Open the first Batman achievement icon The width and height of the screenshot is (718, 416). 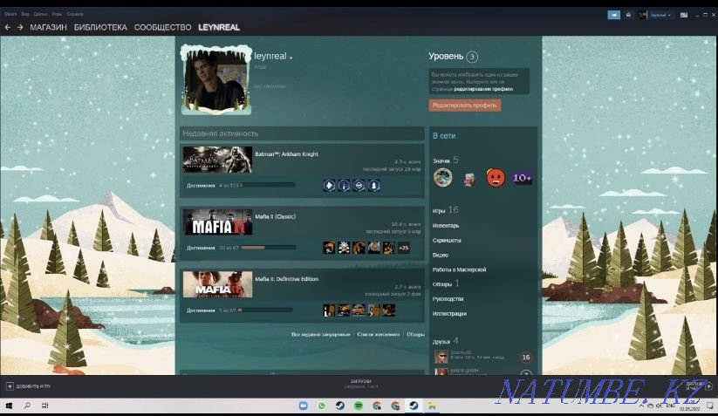(x=329, y=186)
